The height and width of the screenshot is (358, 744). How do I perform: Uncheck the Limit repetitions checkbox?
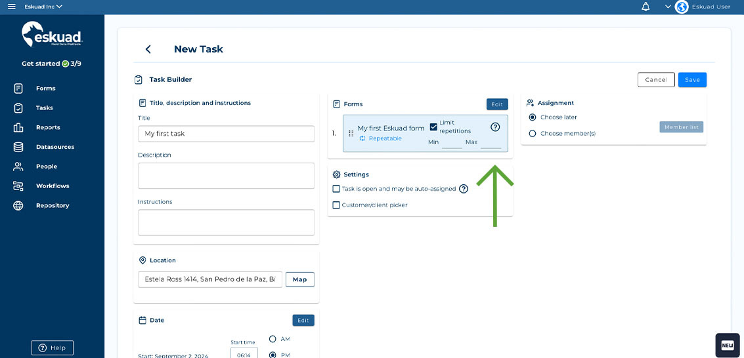pyautogui.click(x=433, y=127)
